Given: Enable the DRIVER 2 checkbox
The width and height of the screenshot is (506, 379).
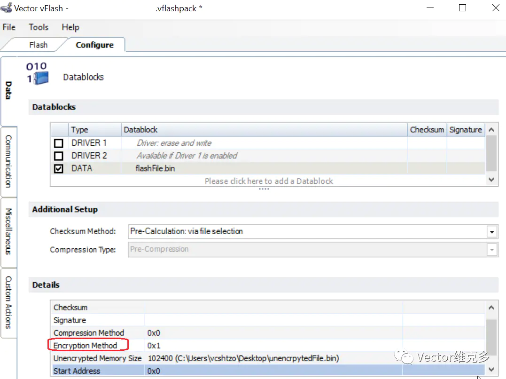Looking at the screenshot, I should 59,156.
